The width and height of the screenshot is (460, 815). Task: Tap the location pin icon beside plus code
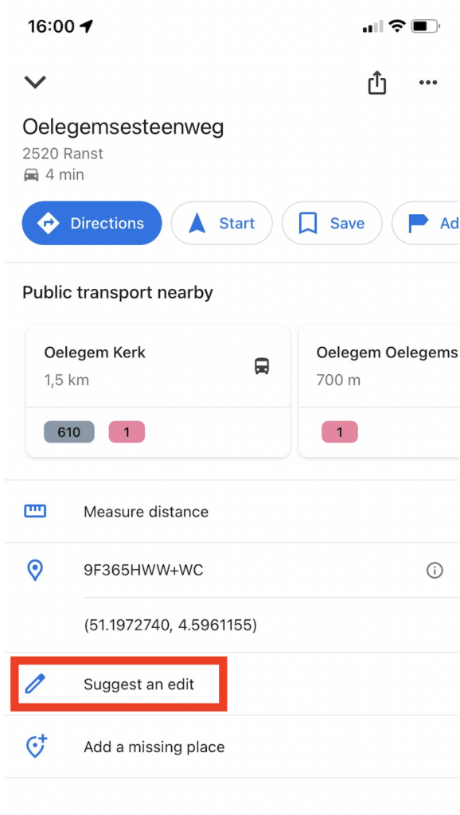[35, 570]
